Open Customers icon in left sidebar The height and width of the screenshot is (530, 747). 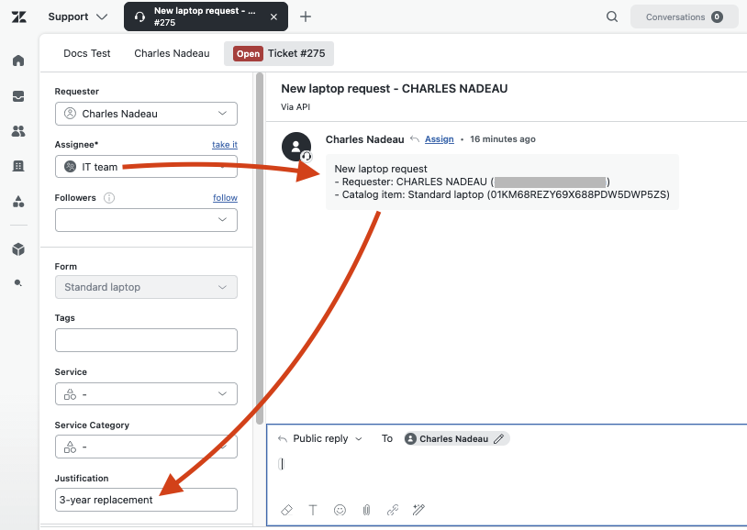point(18,131)
